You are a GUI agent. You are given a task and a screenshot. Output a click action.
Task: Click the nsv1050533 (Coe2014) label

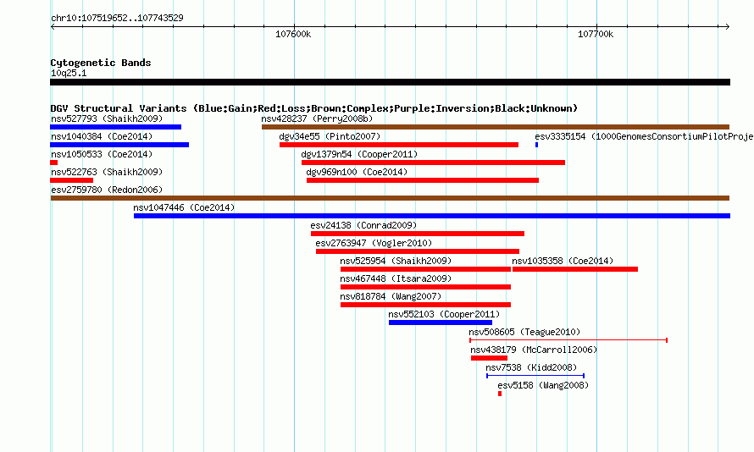[102, 154]
